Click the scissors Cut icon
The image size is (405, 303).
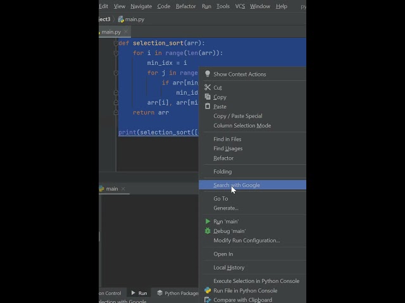pos(208,87)
